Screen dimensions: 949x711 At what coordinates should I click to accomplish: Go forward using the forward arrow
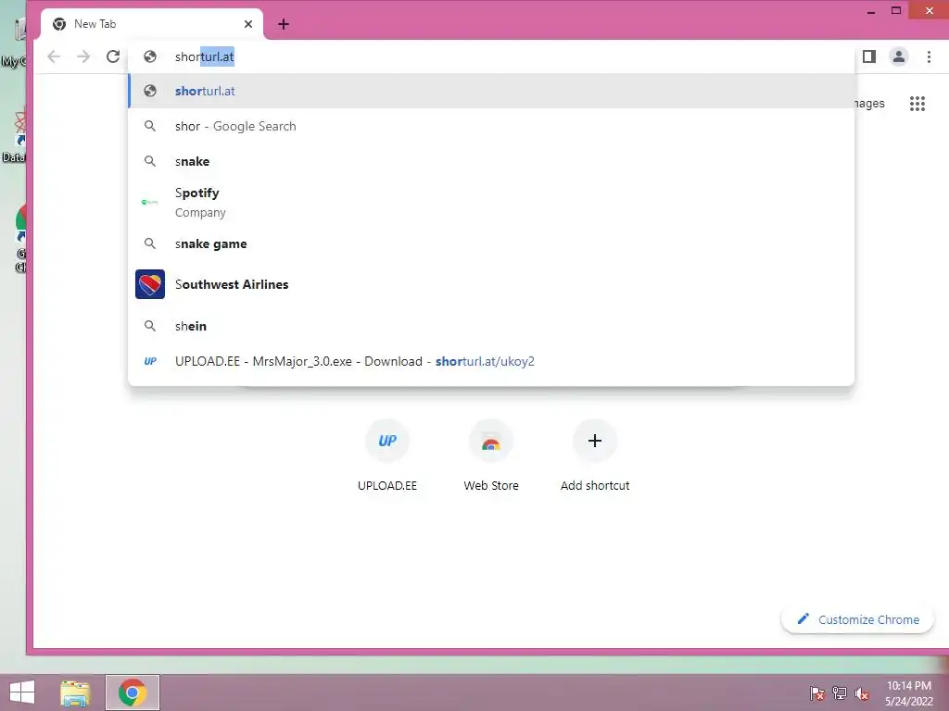click(83, 56)
